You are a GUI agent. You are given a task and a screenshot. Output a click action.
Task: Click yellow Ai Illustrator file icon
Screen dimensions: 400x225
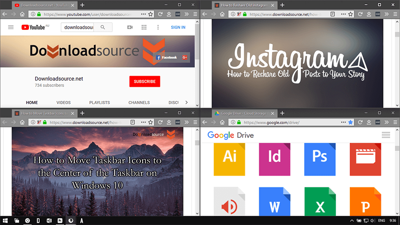(229, 160)
